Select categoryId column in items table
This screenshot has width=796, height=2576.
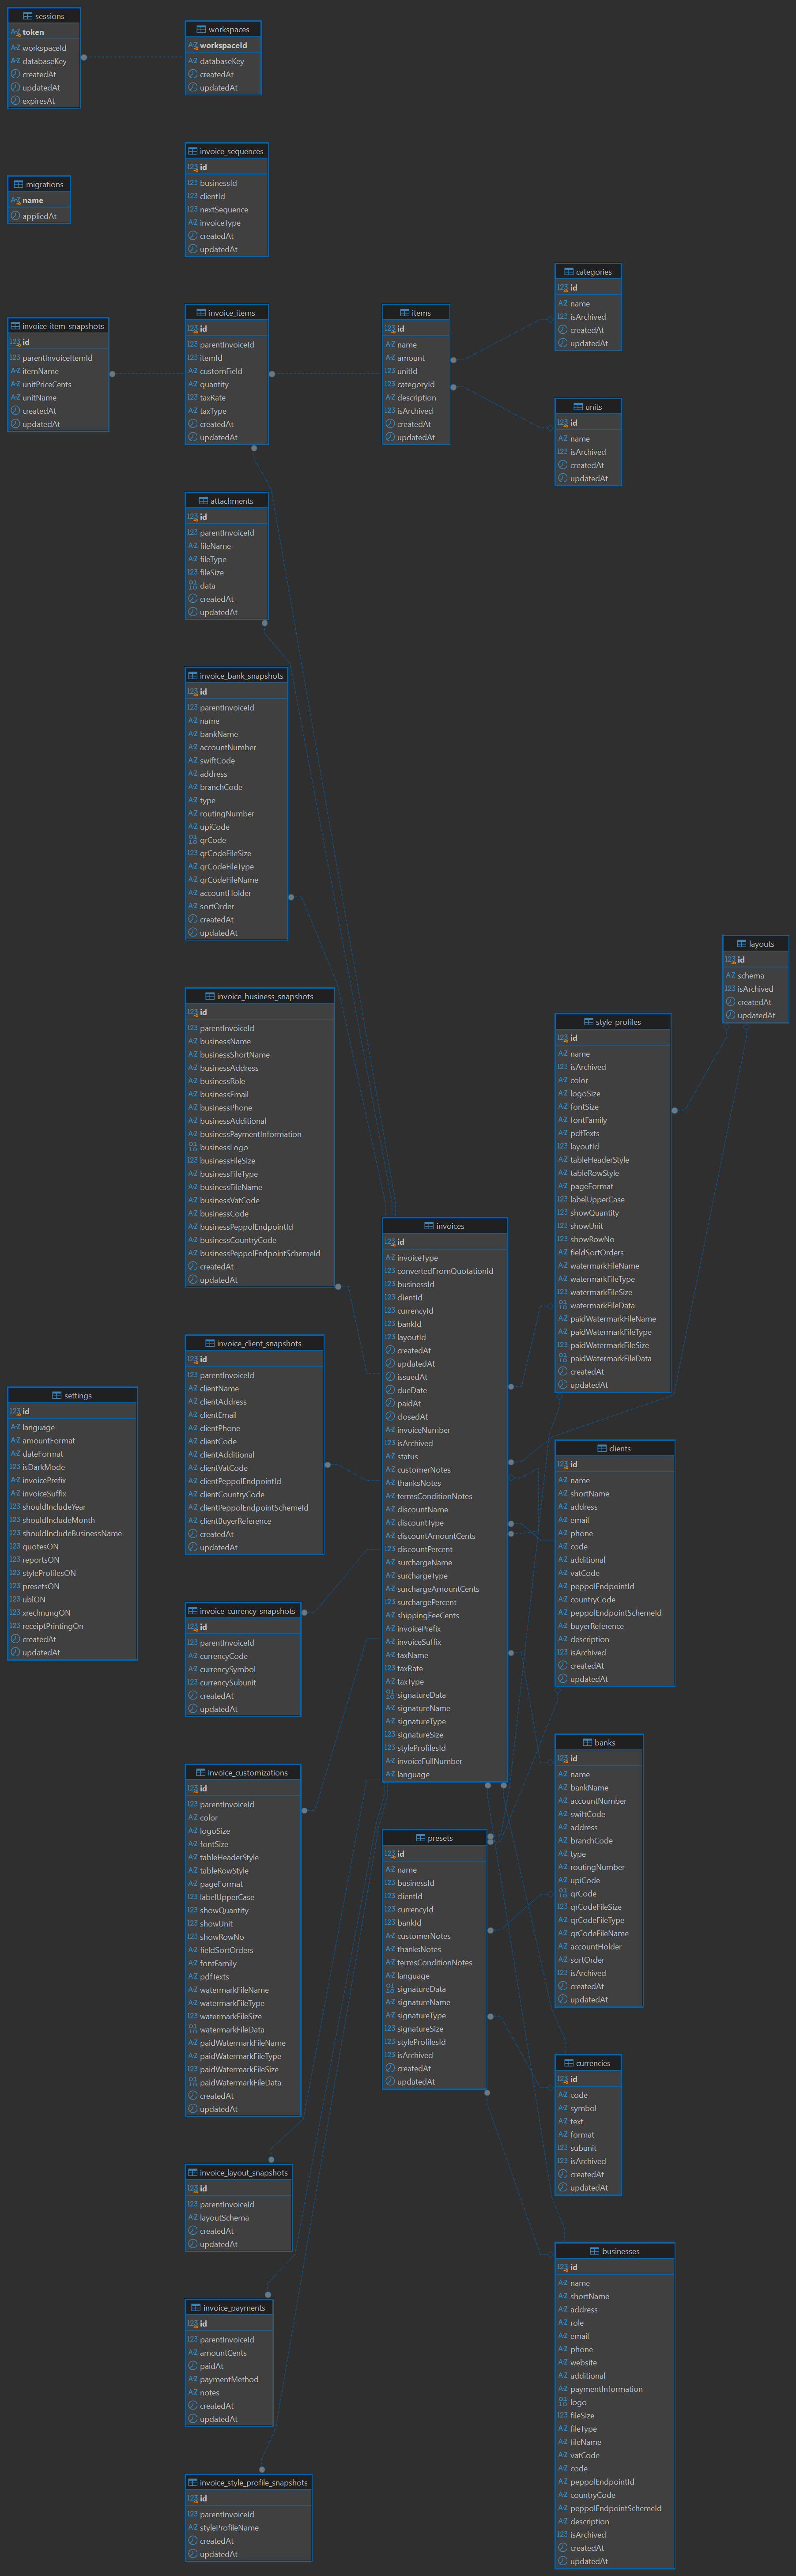pyautogui.click(x=416, y=384)
